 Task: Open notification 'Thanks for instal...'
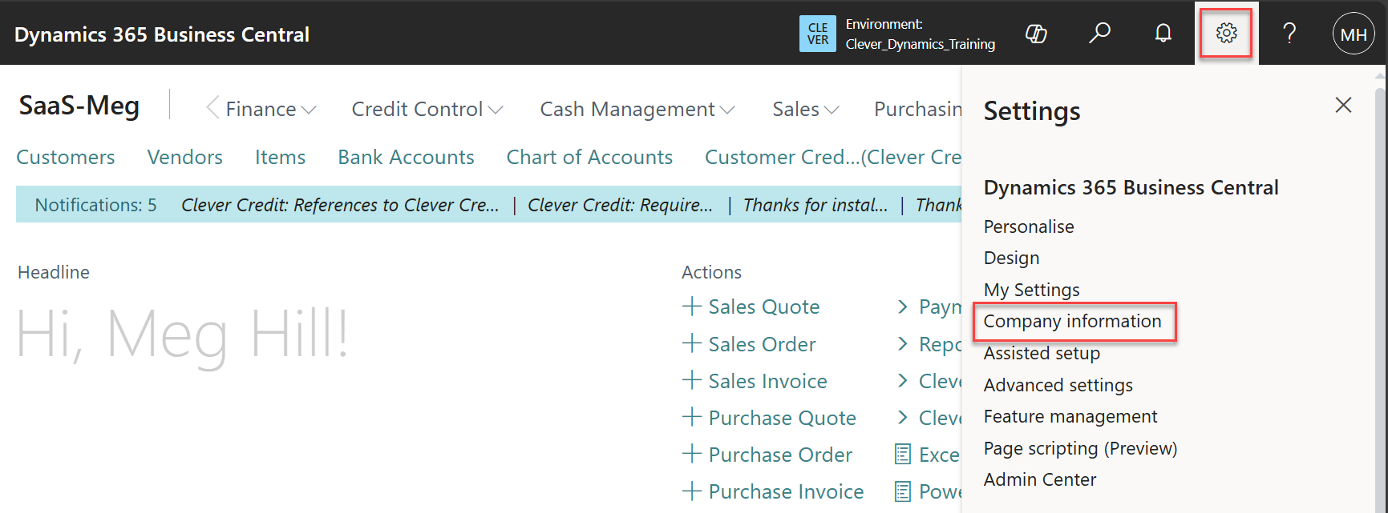click(x=815, y=205)
